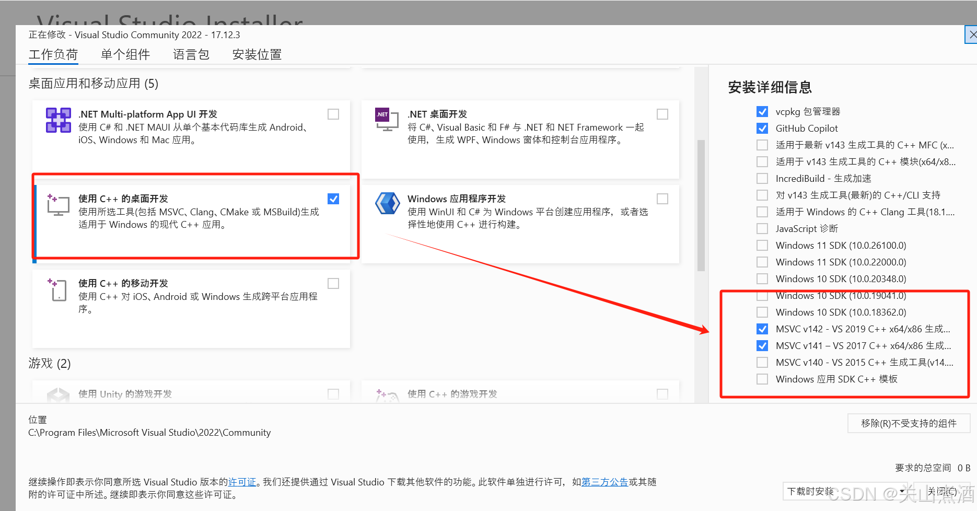Click 移除(R)不受支持的组件 button
This screenshot has width=977, height=511.
909,423
